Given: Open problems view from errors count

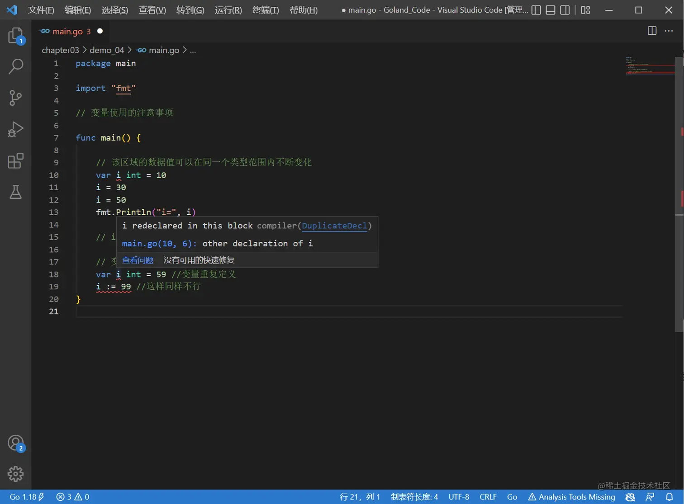Looking at the screenshot, I should point(73,497).
